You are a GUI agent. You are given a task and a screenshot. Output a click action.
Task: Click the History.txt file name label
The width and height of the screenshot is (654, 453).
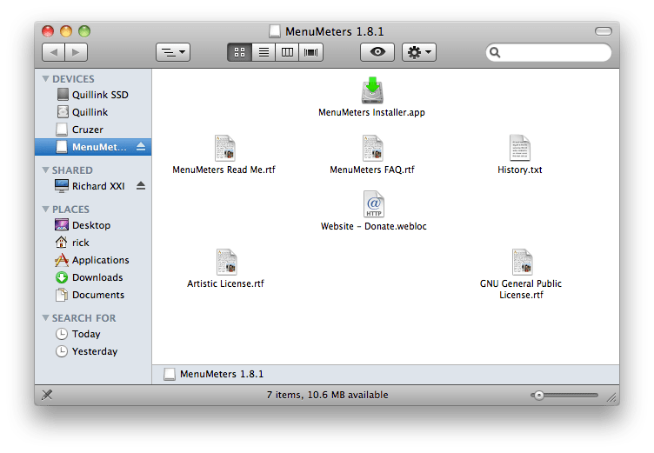[520, 170]
